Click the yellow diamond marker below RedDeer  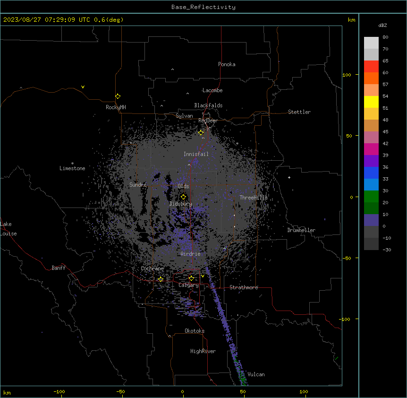click(x=201, y=133)
